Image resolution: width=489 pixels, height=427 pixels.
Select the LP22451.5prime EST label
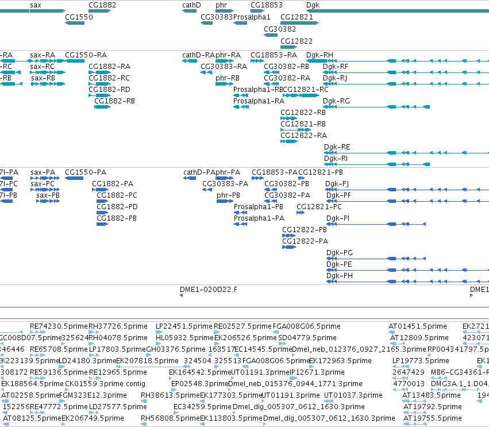184,326
